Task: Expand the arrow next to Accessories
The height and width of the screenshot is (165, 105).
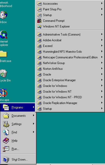Action: [x=102, y=3]
